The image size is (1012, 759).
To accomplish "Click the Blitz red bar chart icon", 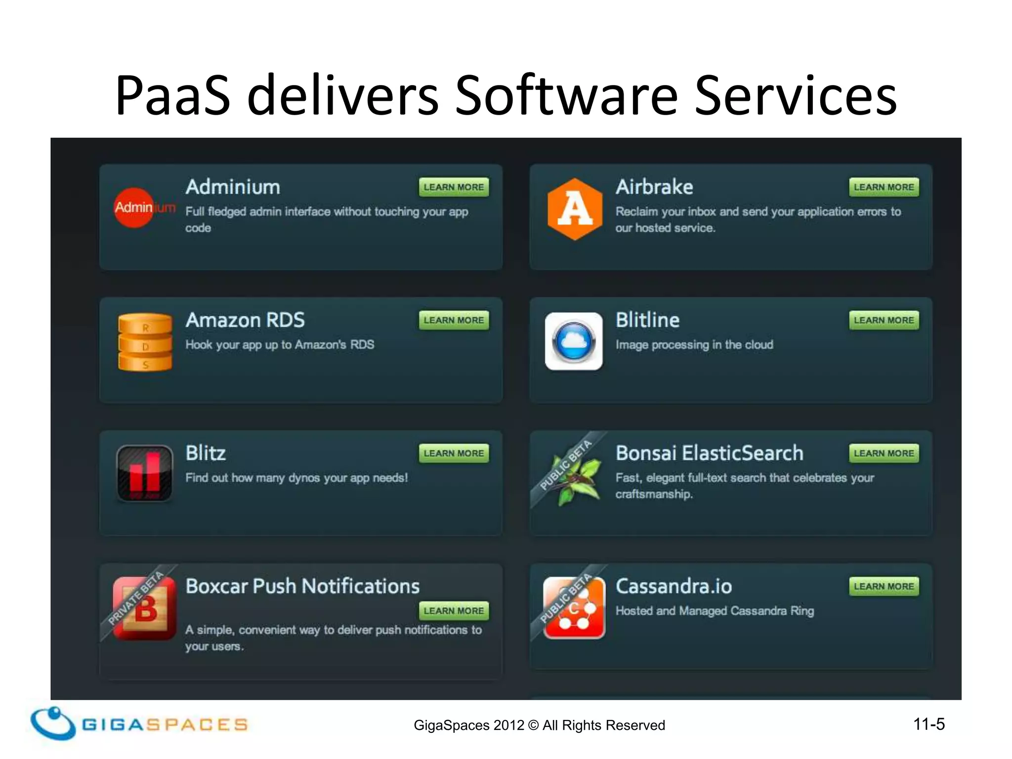I will tap(145, 473).
